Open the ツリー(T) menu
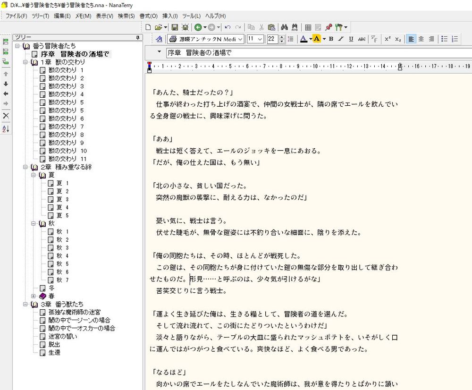The height and width of the screenshot is (390, 472). (40, 16)
